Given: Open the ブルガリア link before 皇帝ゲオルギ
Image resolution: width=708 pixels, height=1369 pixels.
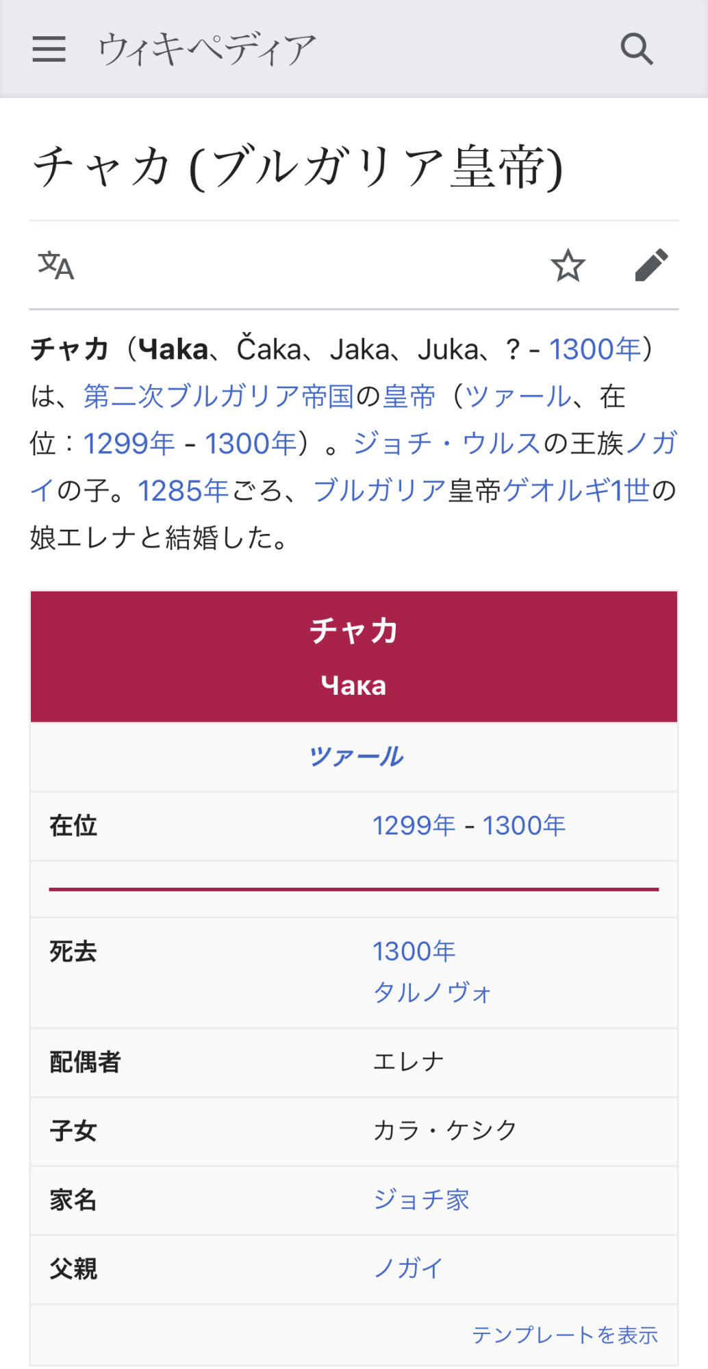Looking at the screenshot, I should pyautogui.click(x=380, y=491).
